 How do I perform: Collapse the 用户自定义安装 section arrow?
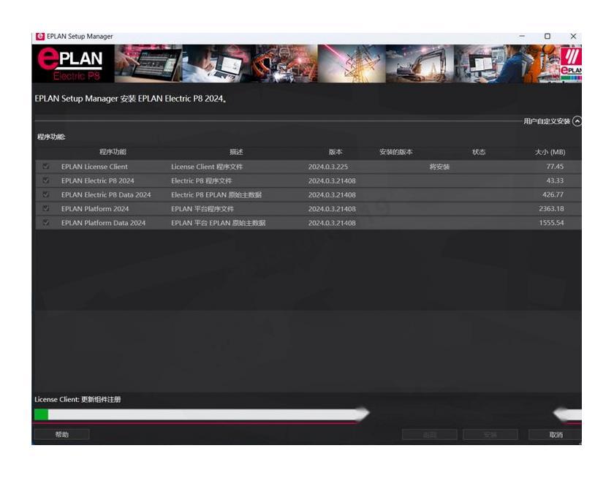coord(577,121)
